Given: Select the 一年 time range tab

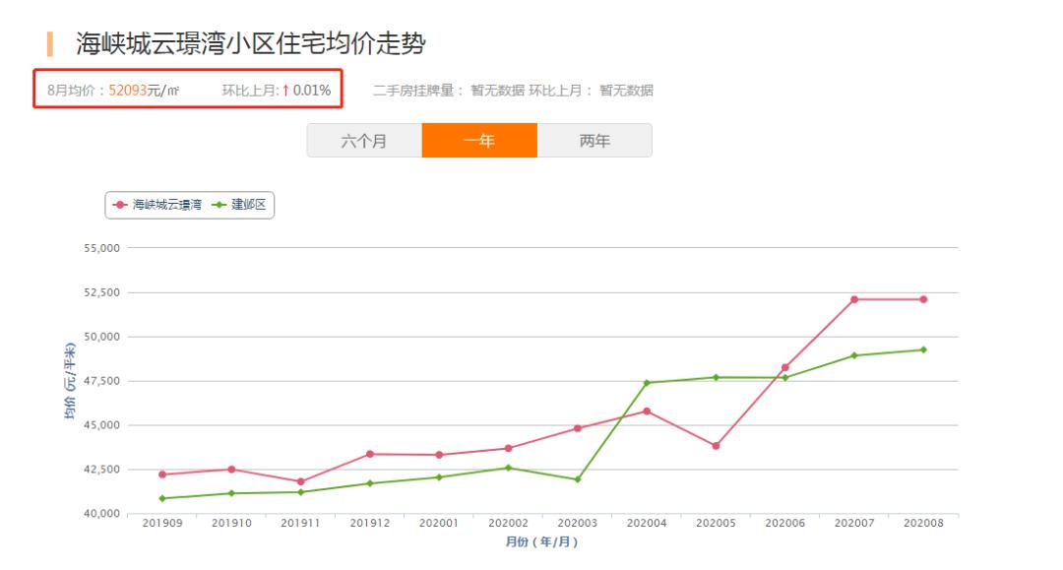Looking at the screenshot, I should click(479, 141).
